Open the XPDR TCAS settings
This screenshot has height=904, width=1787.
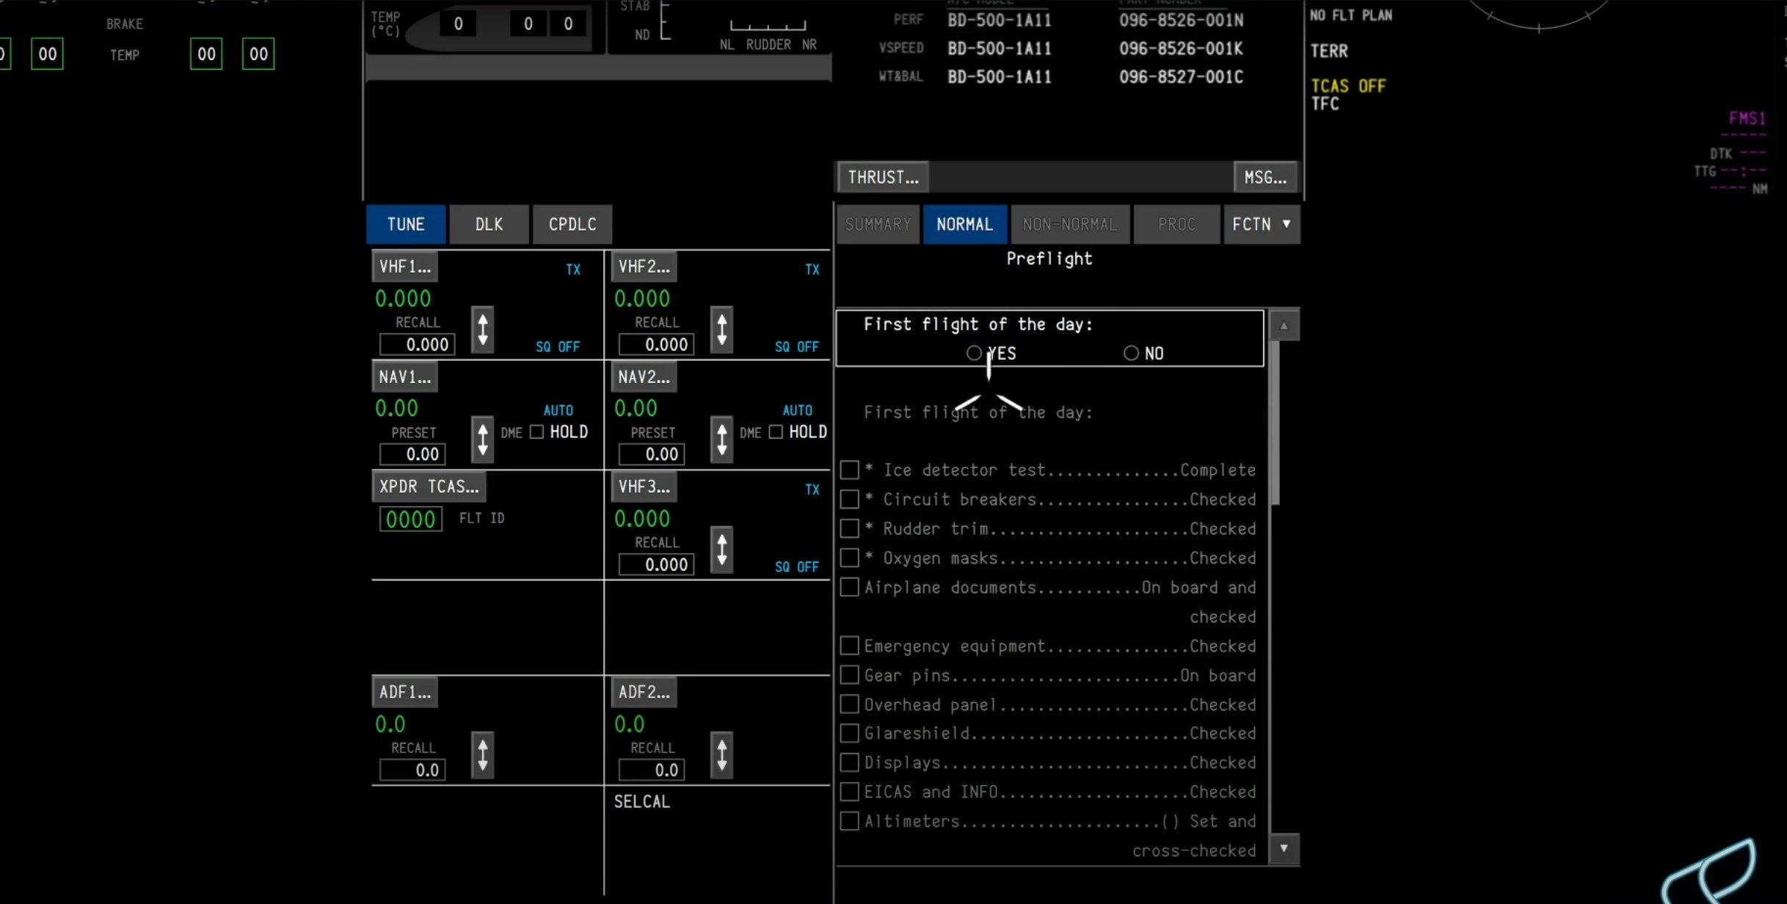[429, 486]
